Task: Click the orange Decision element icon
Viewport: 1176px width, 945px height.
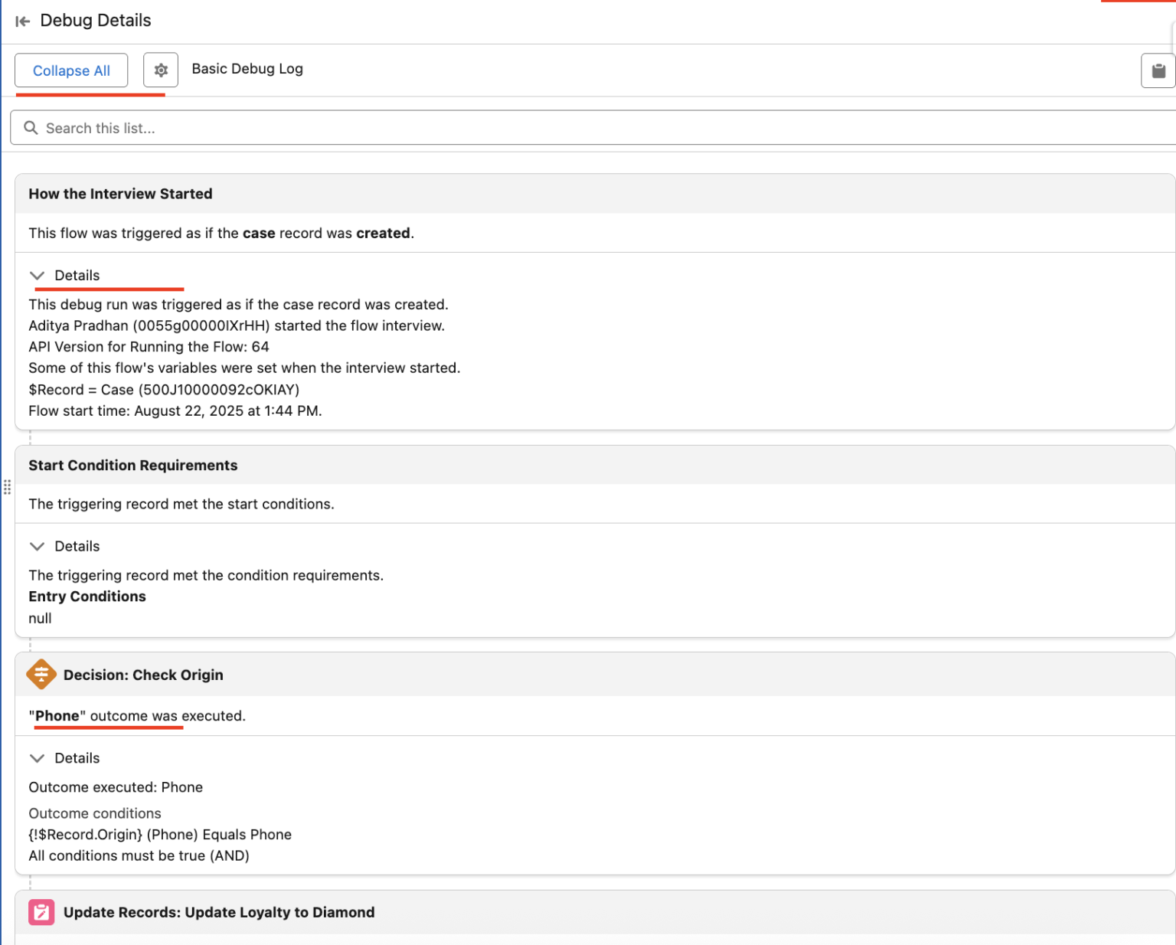Action: pos(41,675)
